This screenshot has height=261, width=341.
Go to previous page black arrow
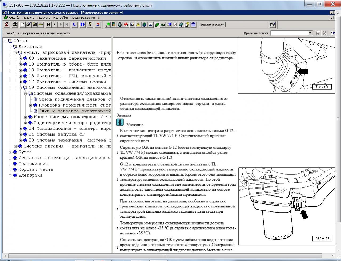click(x=55, y=25)
